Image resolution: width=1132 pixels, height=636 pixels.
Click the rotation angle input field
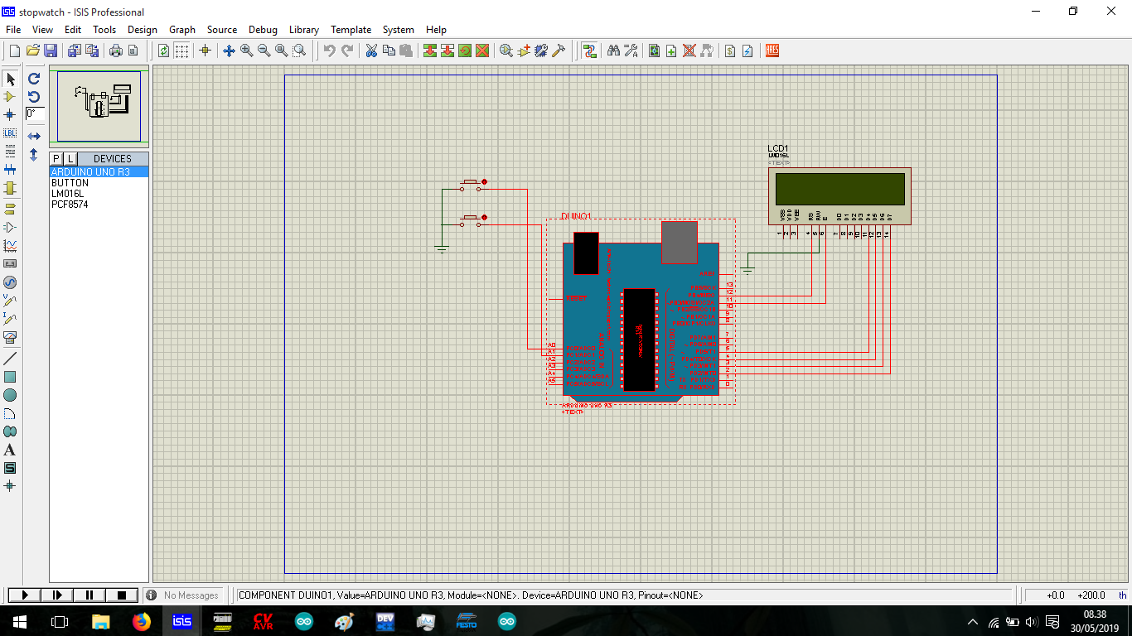[x=35, y=113]
